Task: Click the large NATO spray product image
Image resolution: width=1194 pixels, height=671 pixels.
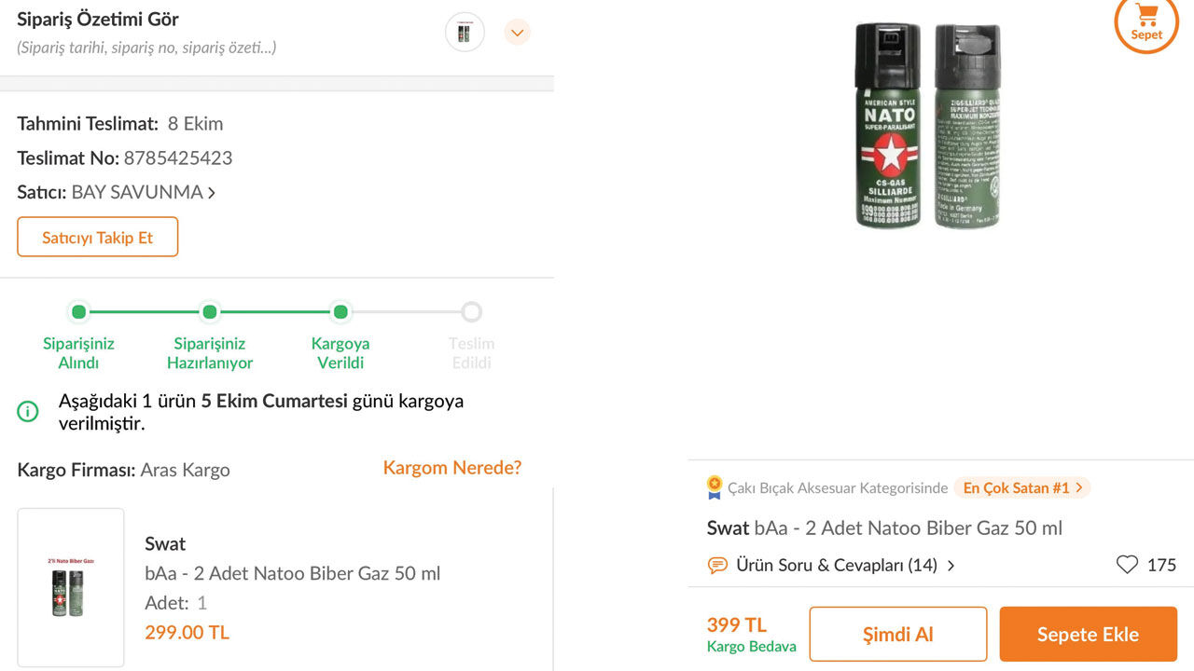Action: (928, 126)
